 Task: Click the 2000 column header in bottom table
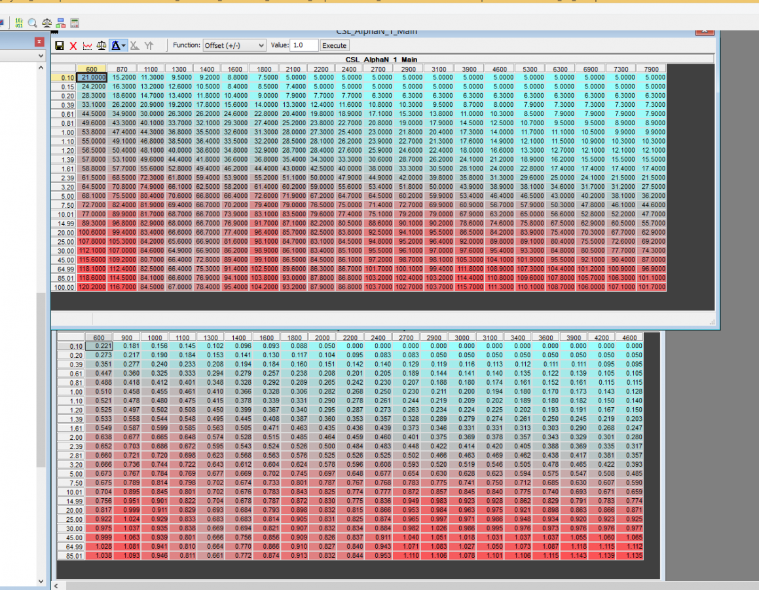322,338
